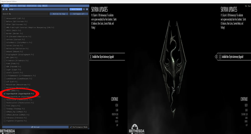
Task: Enable the Before [Splitscreen.fx] effect
Action: (4, 21)
